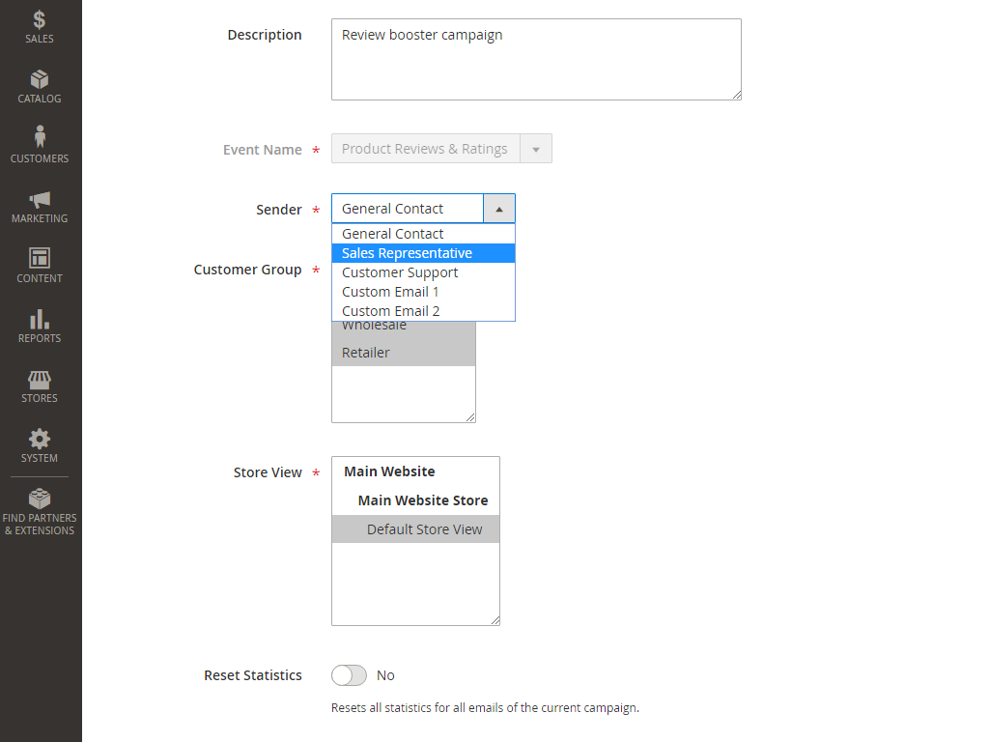Edit the Description text area

[x=536, y=59]
